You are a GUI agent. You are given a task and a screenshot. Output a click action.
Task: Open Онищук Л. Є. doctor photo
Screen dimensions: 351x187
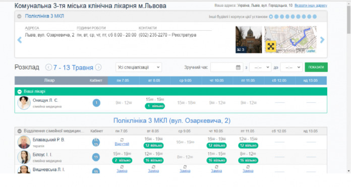point(24,103)
